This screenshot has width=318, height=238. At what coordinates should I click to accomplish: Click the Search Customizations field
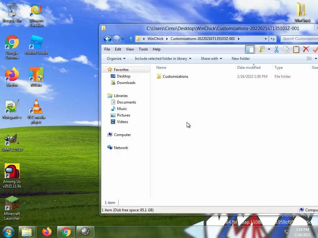click(x=299, y=39)
